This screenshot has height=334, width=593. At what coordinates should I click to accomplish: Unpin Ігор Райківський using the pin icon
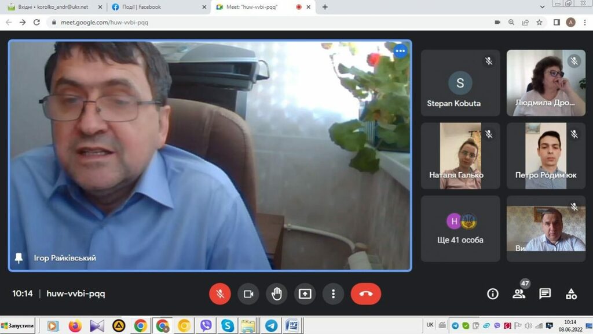click(19, 258)
